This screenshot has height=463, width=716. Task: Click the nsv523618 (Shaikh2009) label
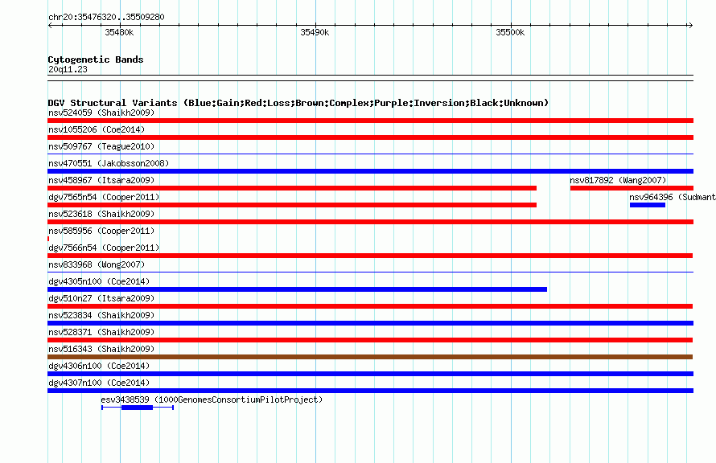[x=101, y=214]
